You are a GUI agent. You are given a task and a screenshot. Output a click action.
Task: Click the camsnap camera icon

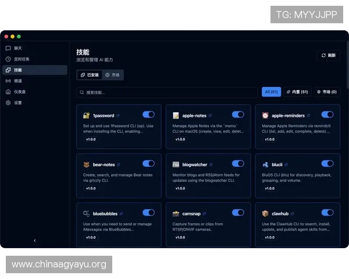tap(176, 213)
